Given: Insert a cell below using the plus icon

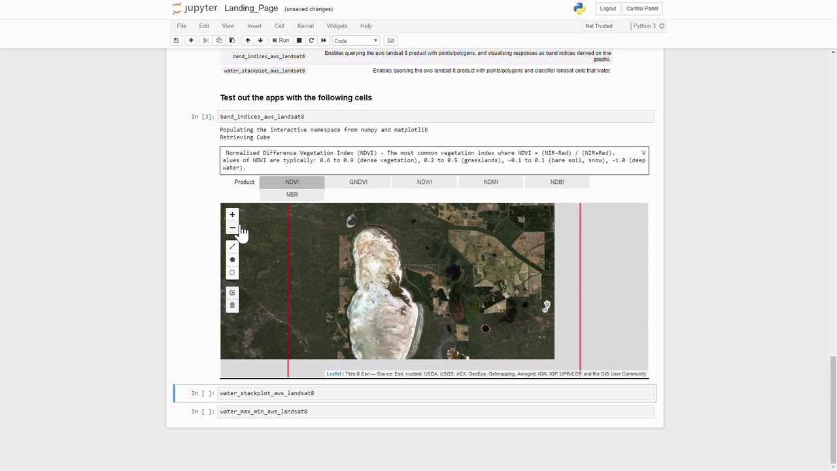Looking at the screenshot, I should pos(191,41).
